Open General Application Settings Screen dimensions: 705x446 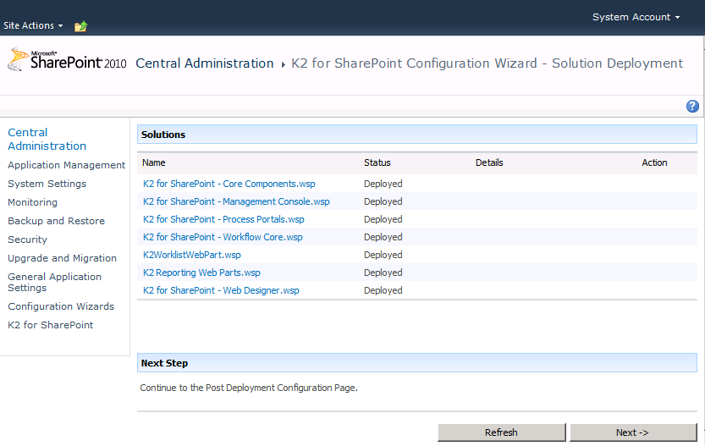(x=54, y=283)
